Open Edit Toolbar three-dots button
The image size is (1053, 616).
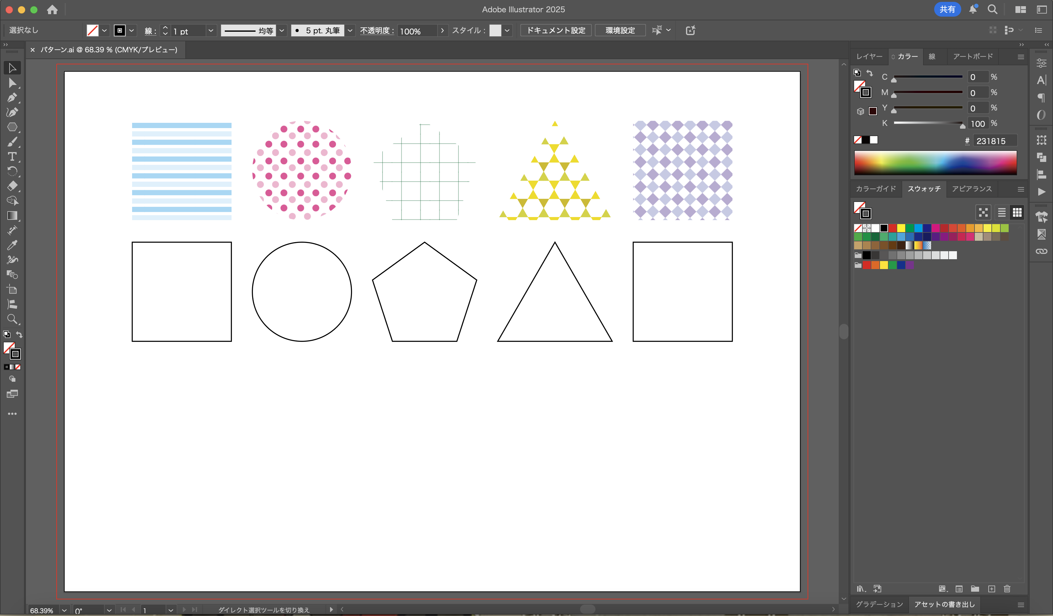[12, 414]
